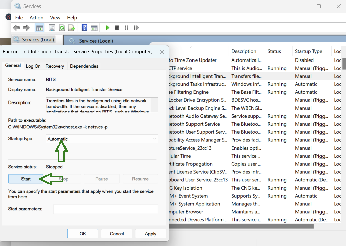346x246 pixels.
Task: Click the OK button
Action: pyautogui.click(x=83, y=234)
